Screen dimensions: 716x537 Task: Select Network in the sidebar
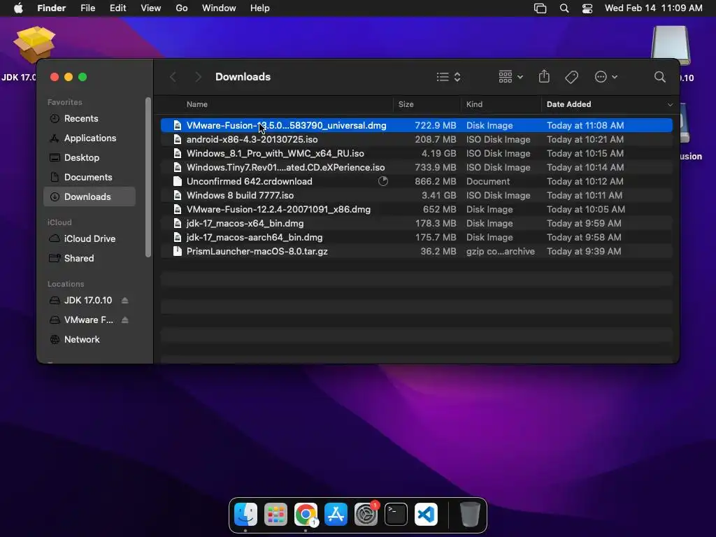tap(89, 339)
